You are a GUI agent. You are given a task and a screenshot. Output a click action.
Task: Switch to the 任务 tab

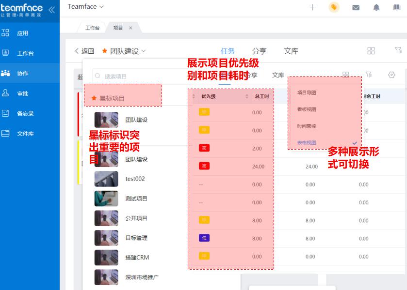click(228, 51)
